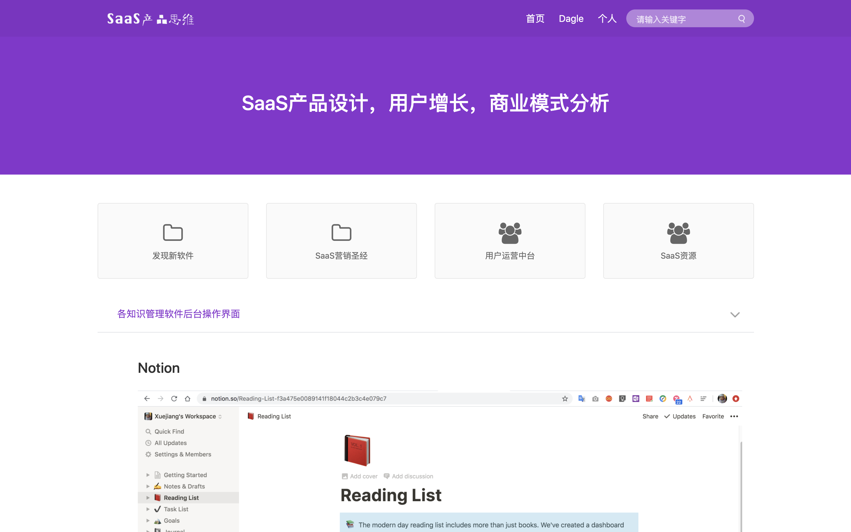851x532 pixels.
Task: Open Dagle navigation item
Action: pyautogui.click(x=571, y=19)
